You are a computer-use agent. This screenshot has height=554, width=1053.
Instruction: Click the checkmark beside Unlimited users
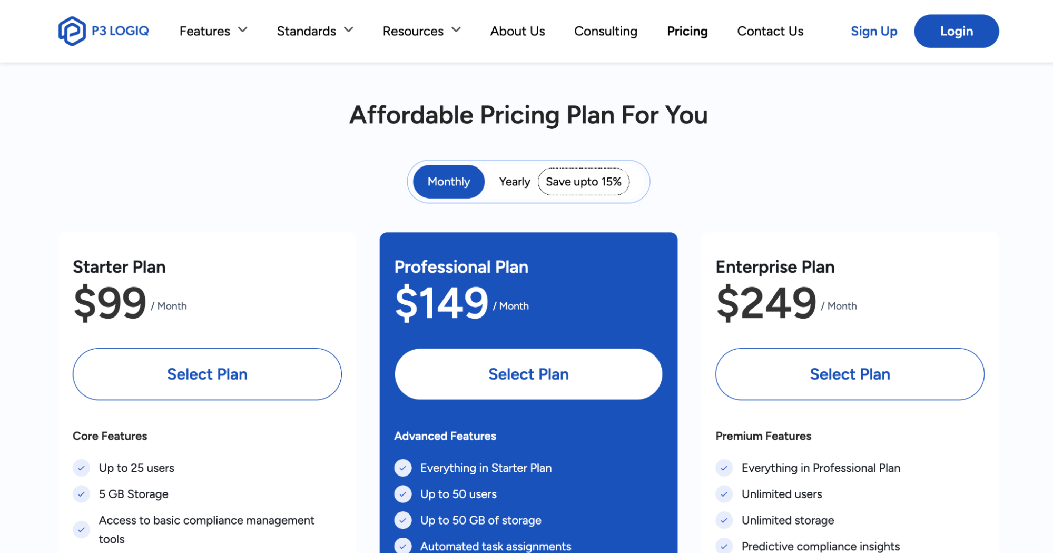point(724,494)
